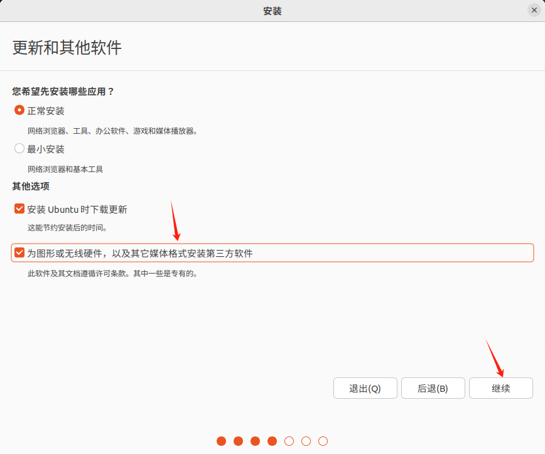Viewport: 545px width, 454px height.
Task: Click the 此软件及其文档遵循许可条款 text
Action: click(x=112, y=274)
